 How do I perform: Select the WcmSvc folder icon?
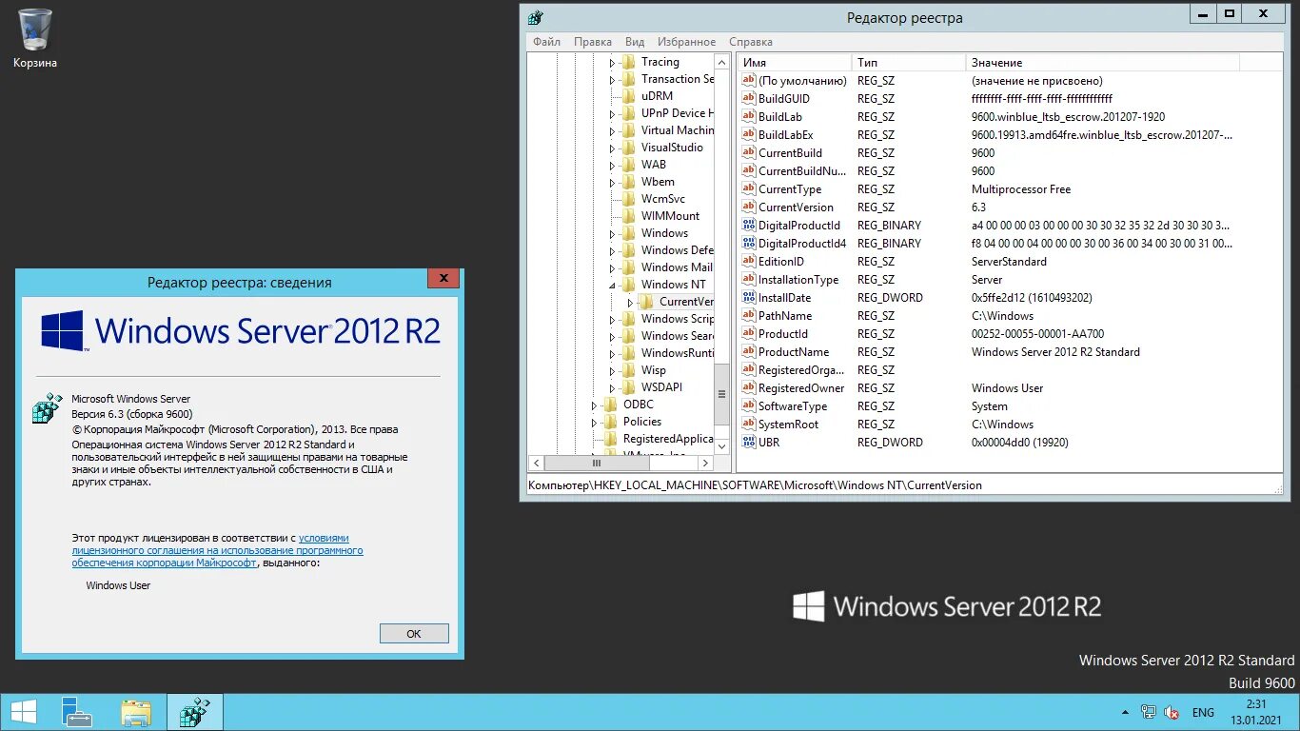click(x=628, y=199)
